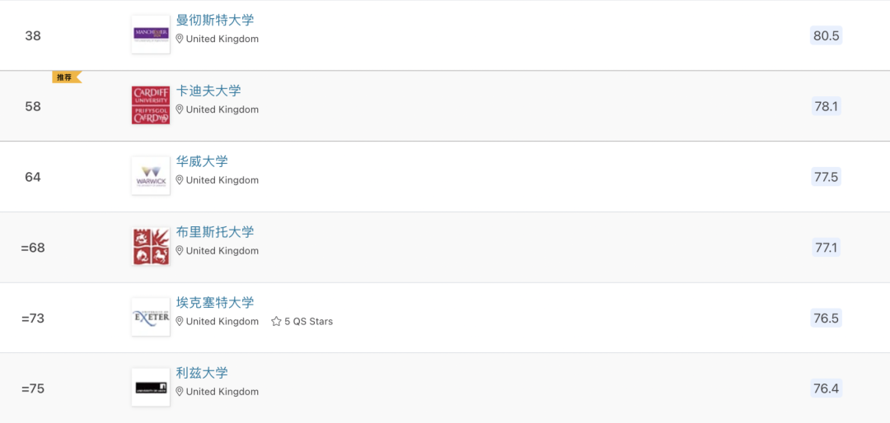This screenshot has height=423, width=890.
Task: Click the Warwick university logo
Action: 151,176
